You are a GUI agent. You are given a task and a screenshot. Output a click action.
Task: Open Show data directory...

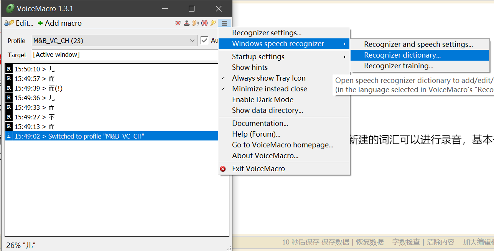coord(284,110)
